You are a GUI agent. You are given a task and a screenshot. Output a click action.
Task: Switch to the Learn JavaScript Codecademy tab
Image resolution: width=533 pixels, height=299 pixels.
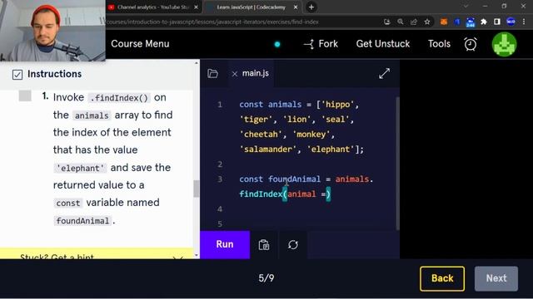click(252, 7)
